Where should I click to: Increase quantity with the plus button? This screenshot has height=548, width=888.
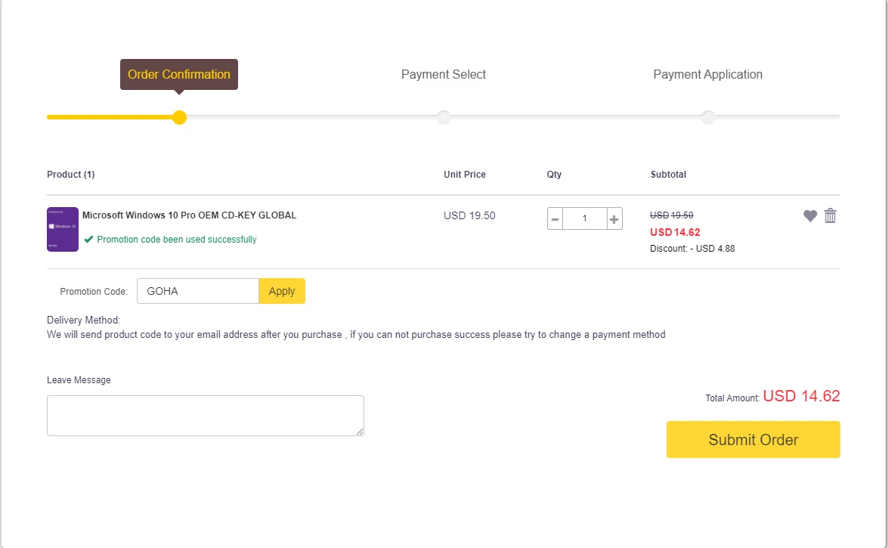[614, 218]
